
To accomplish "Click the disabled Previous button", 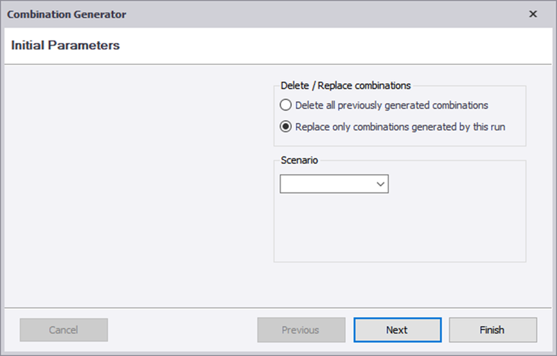I will tap(301, 330).
